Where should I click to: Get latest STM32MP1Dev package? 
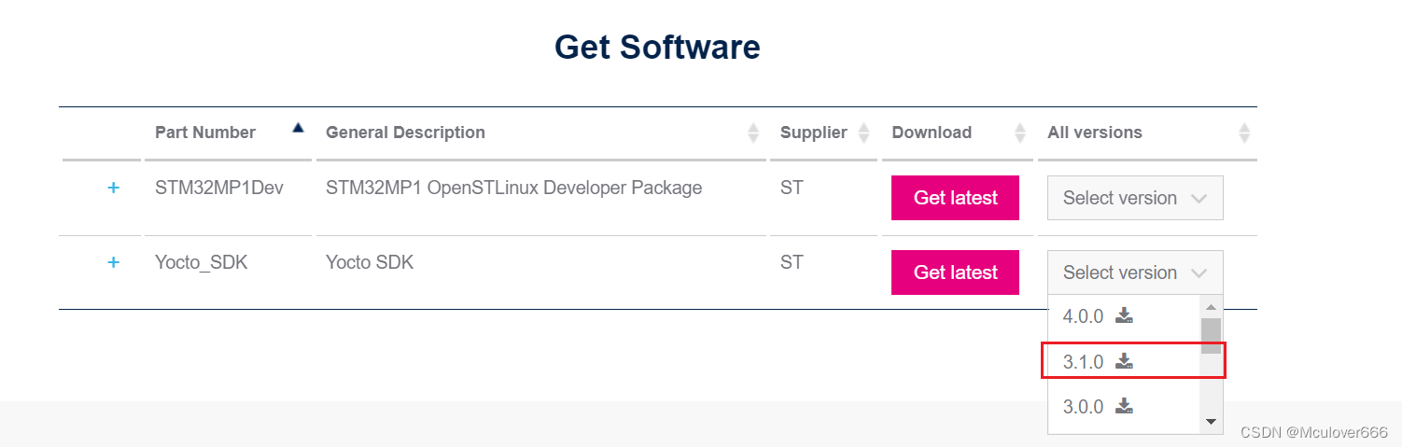click(955, 198)
